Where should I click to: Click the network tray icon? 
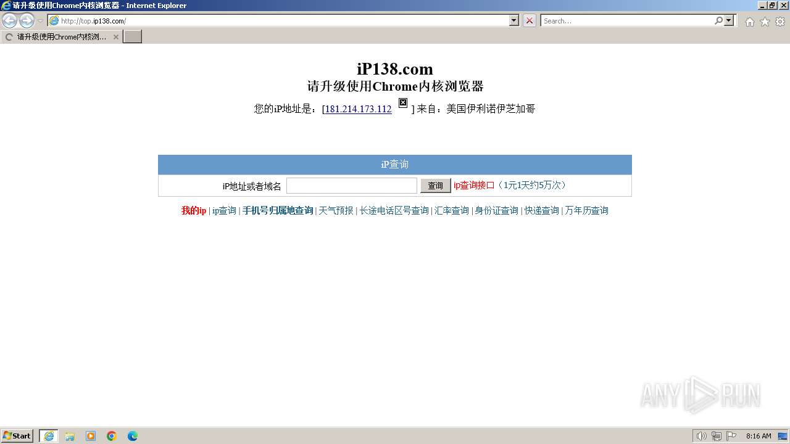(x=717, y=436)
